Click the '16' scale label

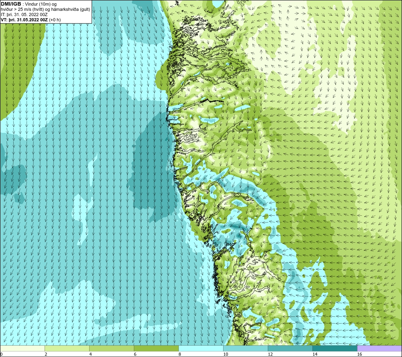point(359,354)
